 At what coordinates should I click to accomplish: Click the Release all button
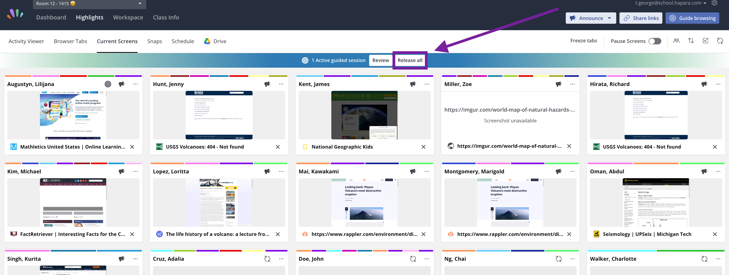coord(410,60)
